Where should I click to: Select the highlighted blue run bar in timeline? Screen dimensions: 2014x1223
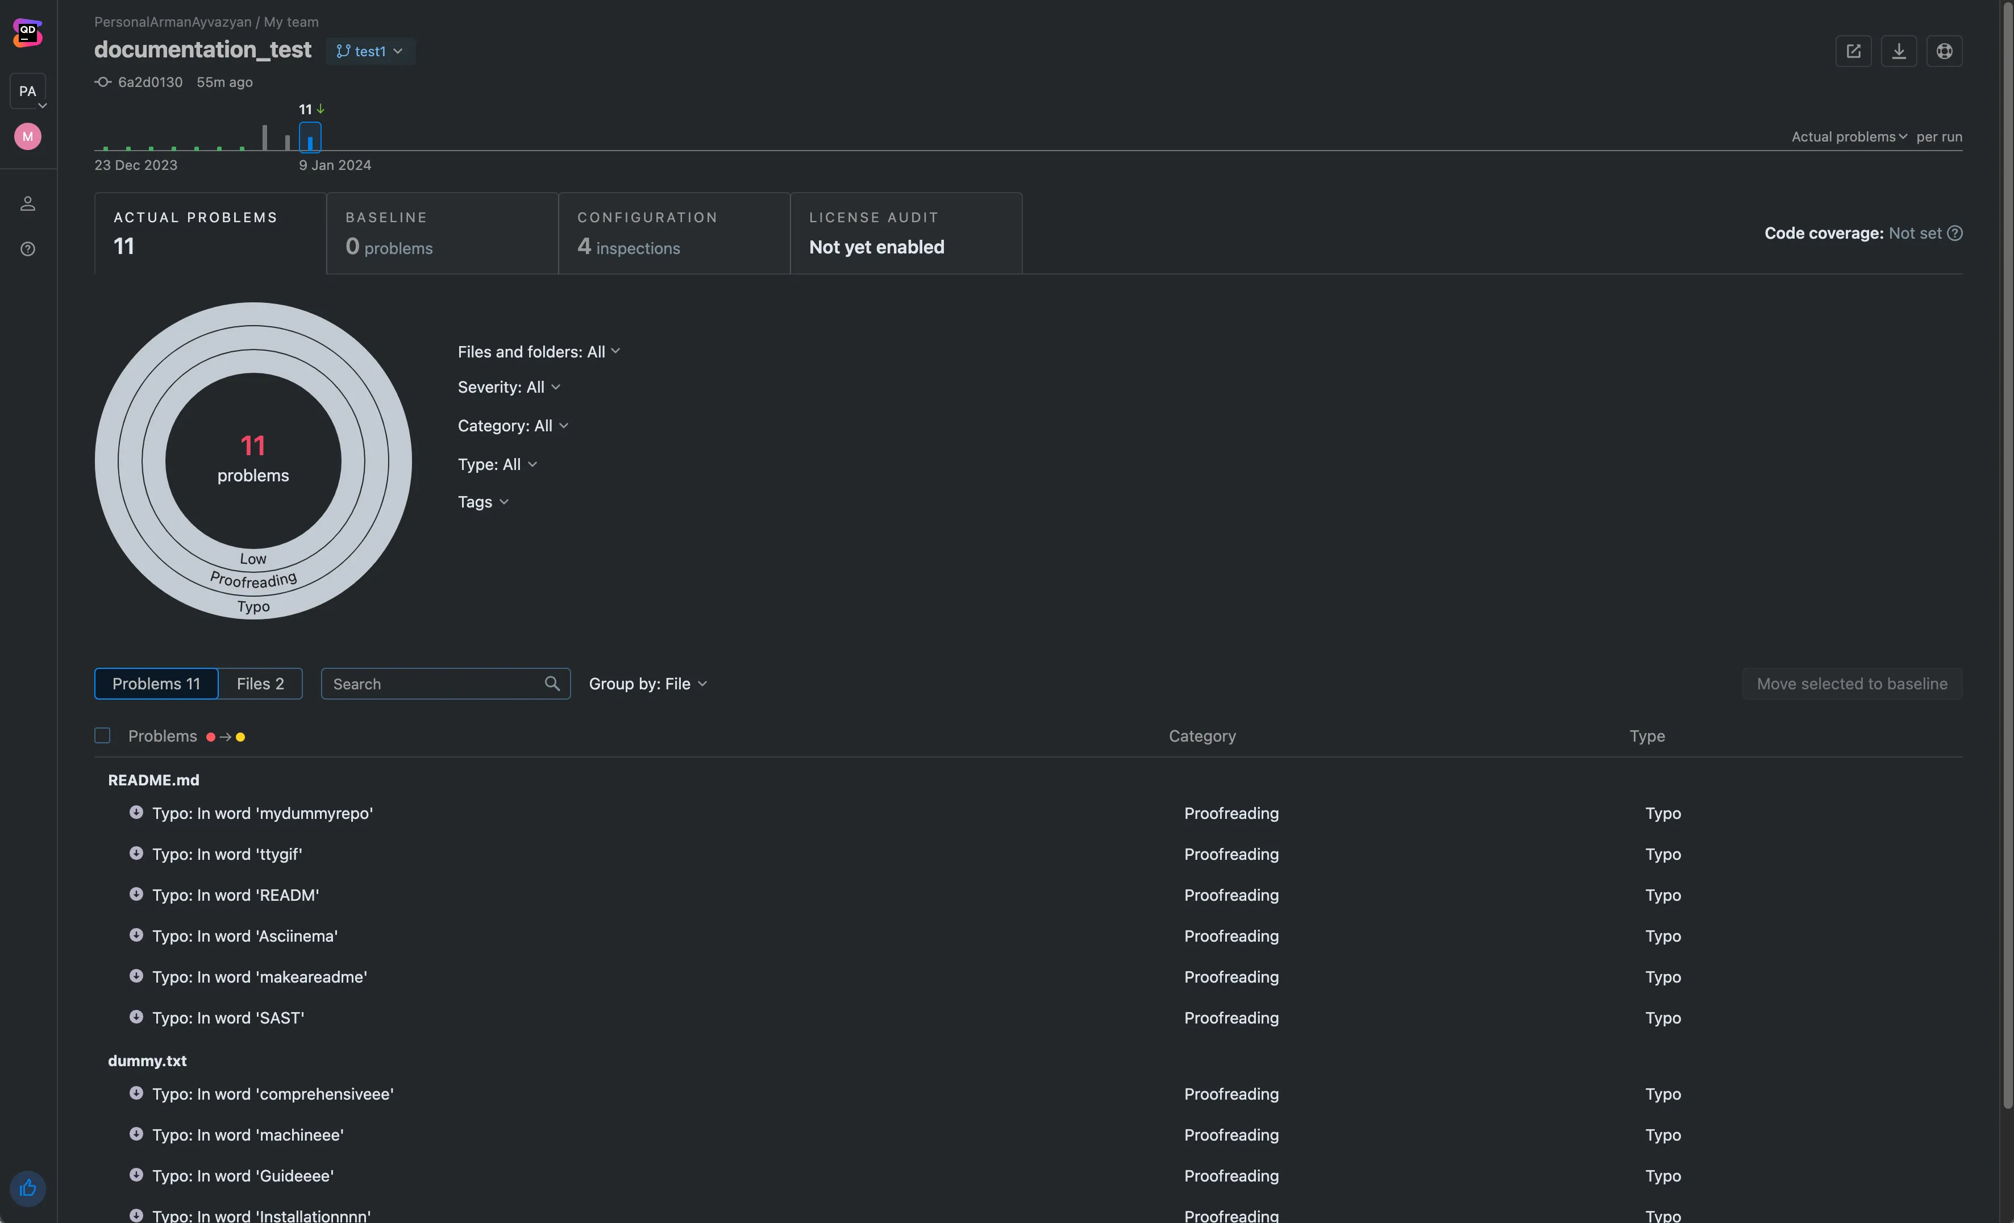pos(310,138)
